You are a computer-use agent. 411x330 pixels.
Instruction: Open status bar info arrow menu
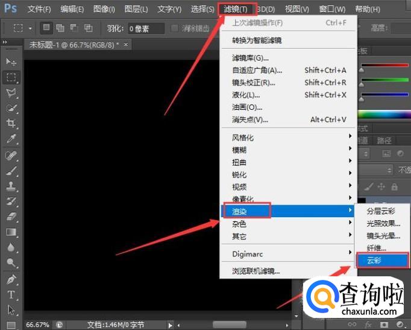pyautogui.click(x=170, y=325)
